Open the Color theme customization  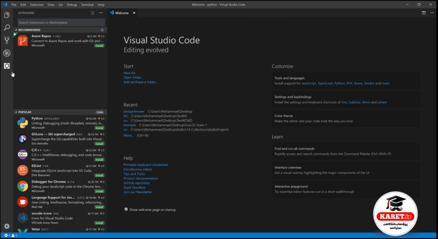346,118
